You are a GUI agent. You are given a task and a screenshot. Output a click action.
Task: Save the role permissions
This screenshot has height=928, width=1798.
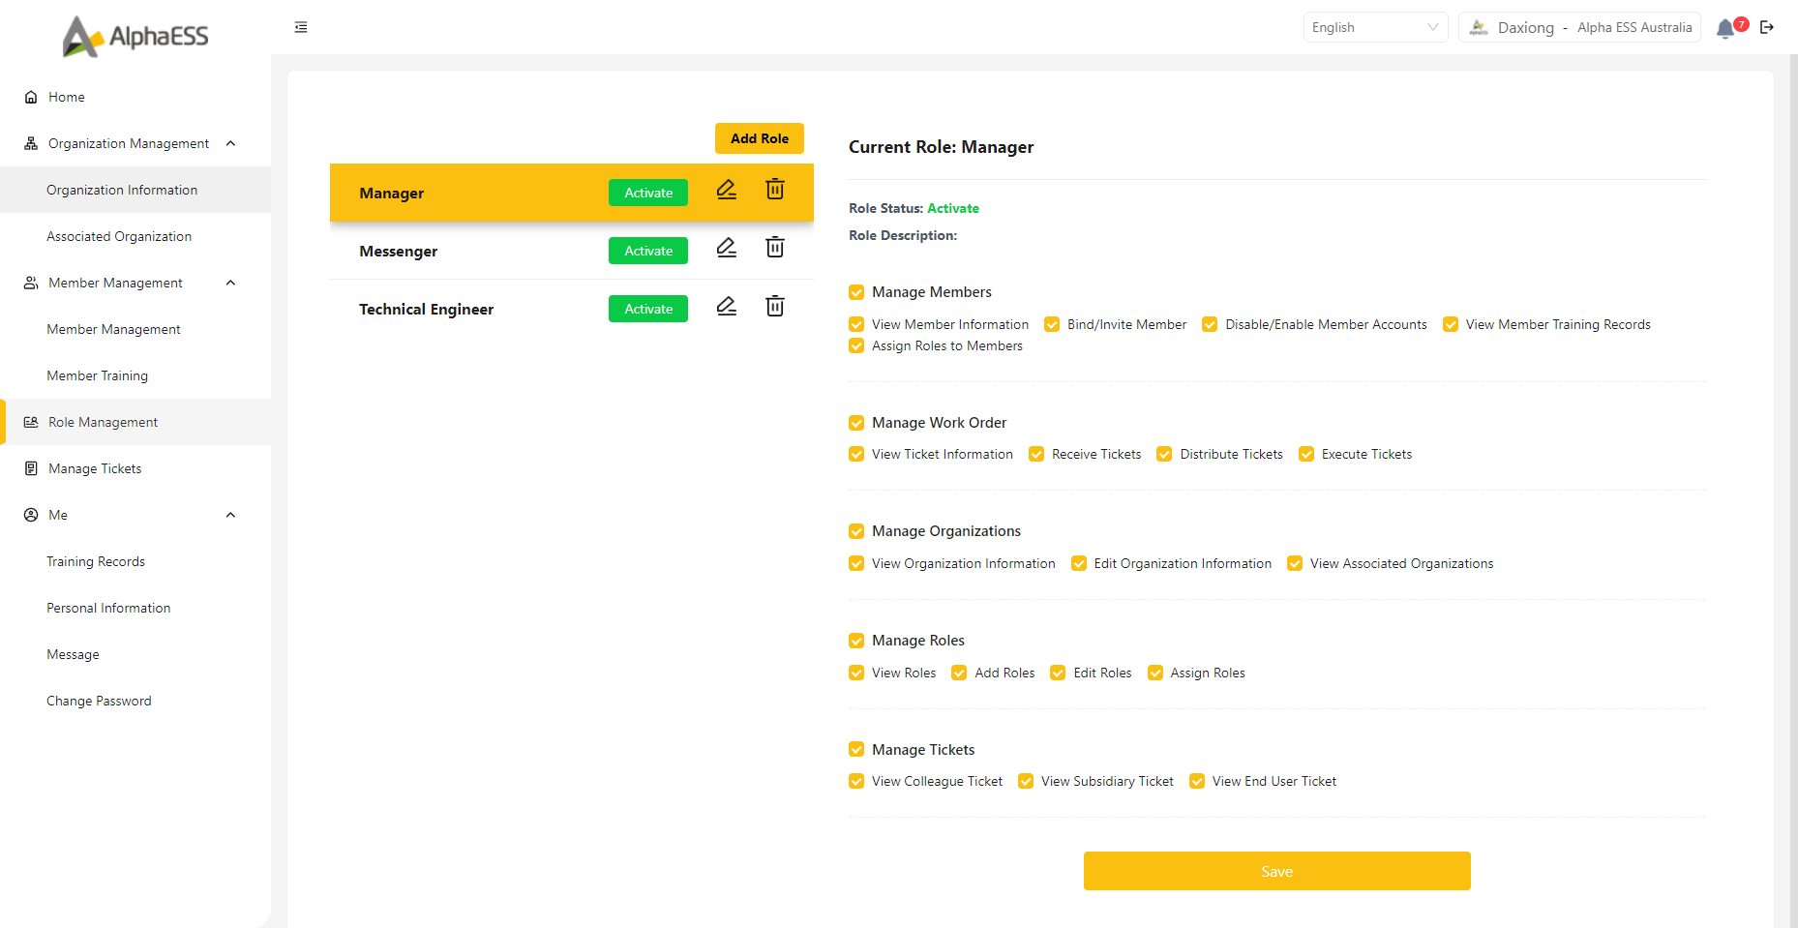pyautogui.click(x=1276, y=871)
